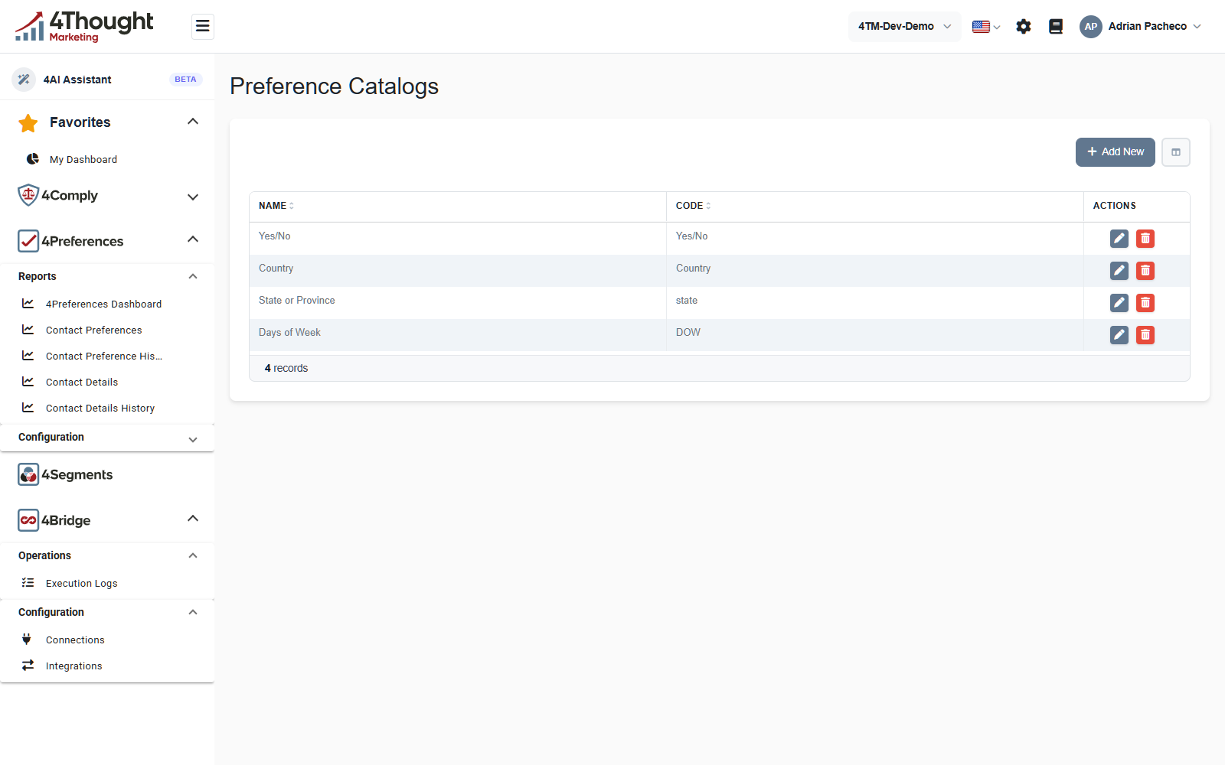Toggle the hamburger sidebar menu button
This screenshot has width=1225, height=765.
coord(202,26)
